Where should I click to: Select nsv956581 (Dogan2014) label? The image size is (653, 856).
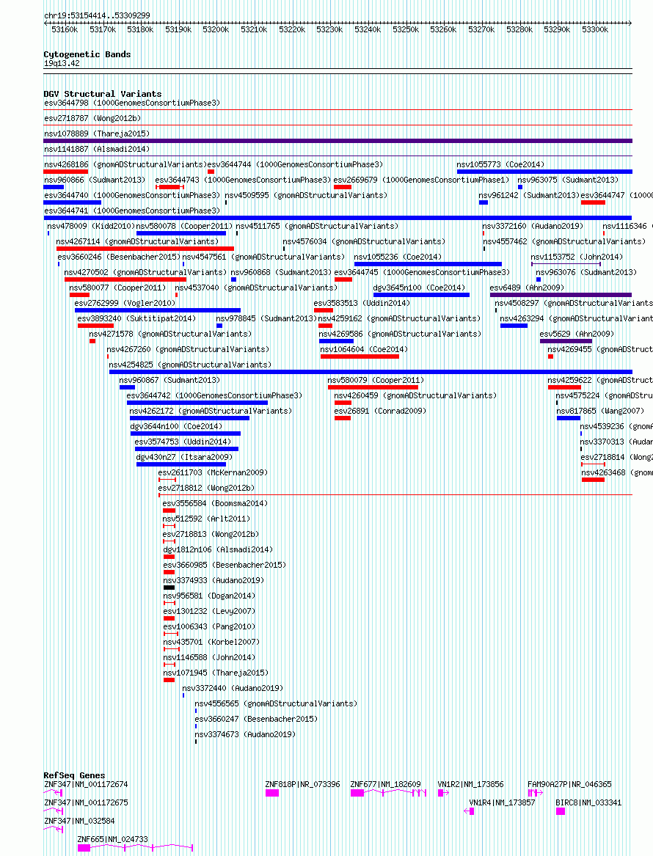click(210, 596)
